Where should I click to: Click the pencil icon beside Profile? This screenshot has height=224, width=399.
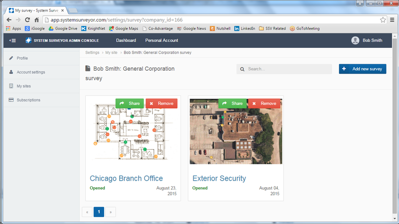pos(11,58)
